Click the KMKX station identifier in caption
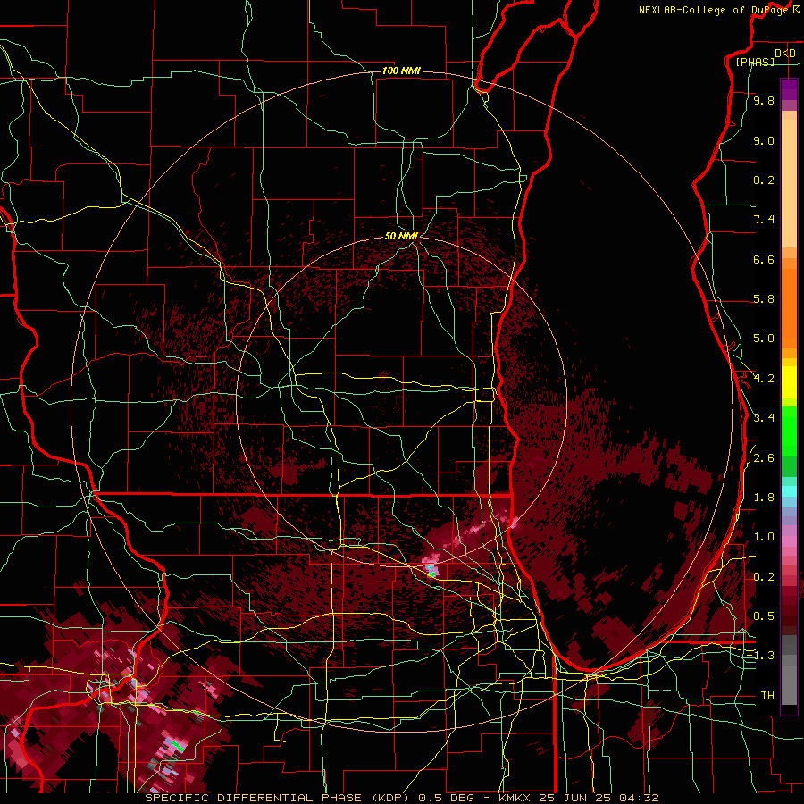 click(x=515, y=798)
